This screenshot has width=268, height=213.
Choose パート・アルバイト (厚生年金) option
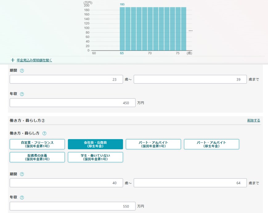pos(211,144)
